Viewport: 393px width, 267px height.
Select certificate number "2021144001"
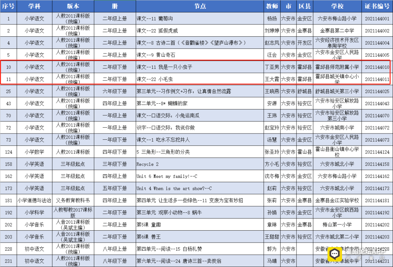377,19
